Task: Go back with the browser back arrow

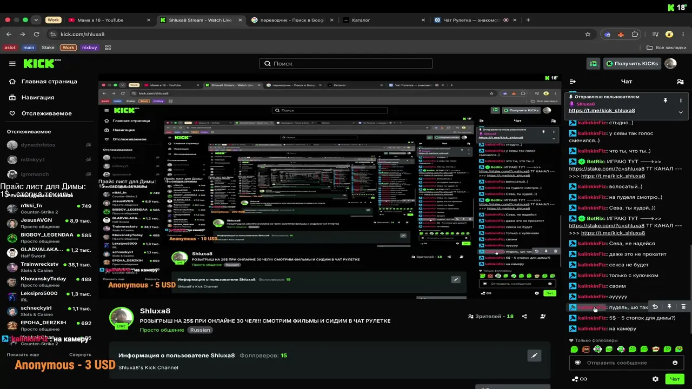Action: tap(9, 34)
